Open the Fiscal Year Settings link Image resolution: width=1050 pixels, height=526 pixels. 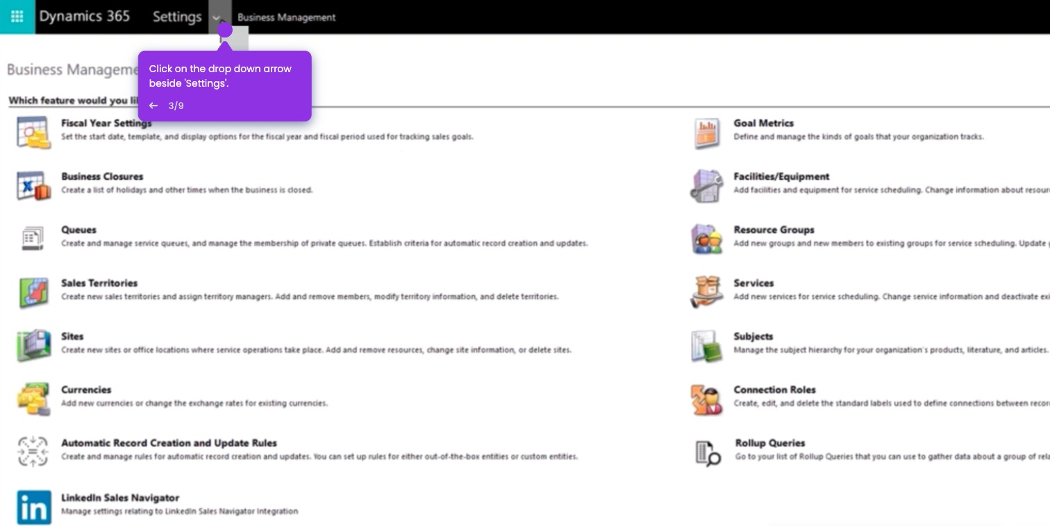pyautogui.click(x=106, y=123)
